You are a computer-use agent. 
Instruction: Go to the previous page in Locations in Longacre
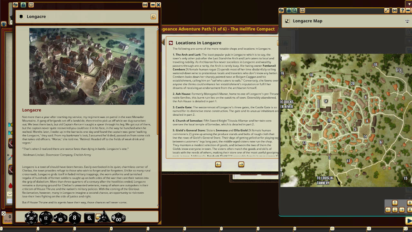(218, 164)
